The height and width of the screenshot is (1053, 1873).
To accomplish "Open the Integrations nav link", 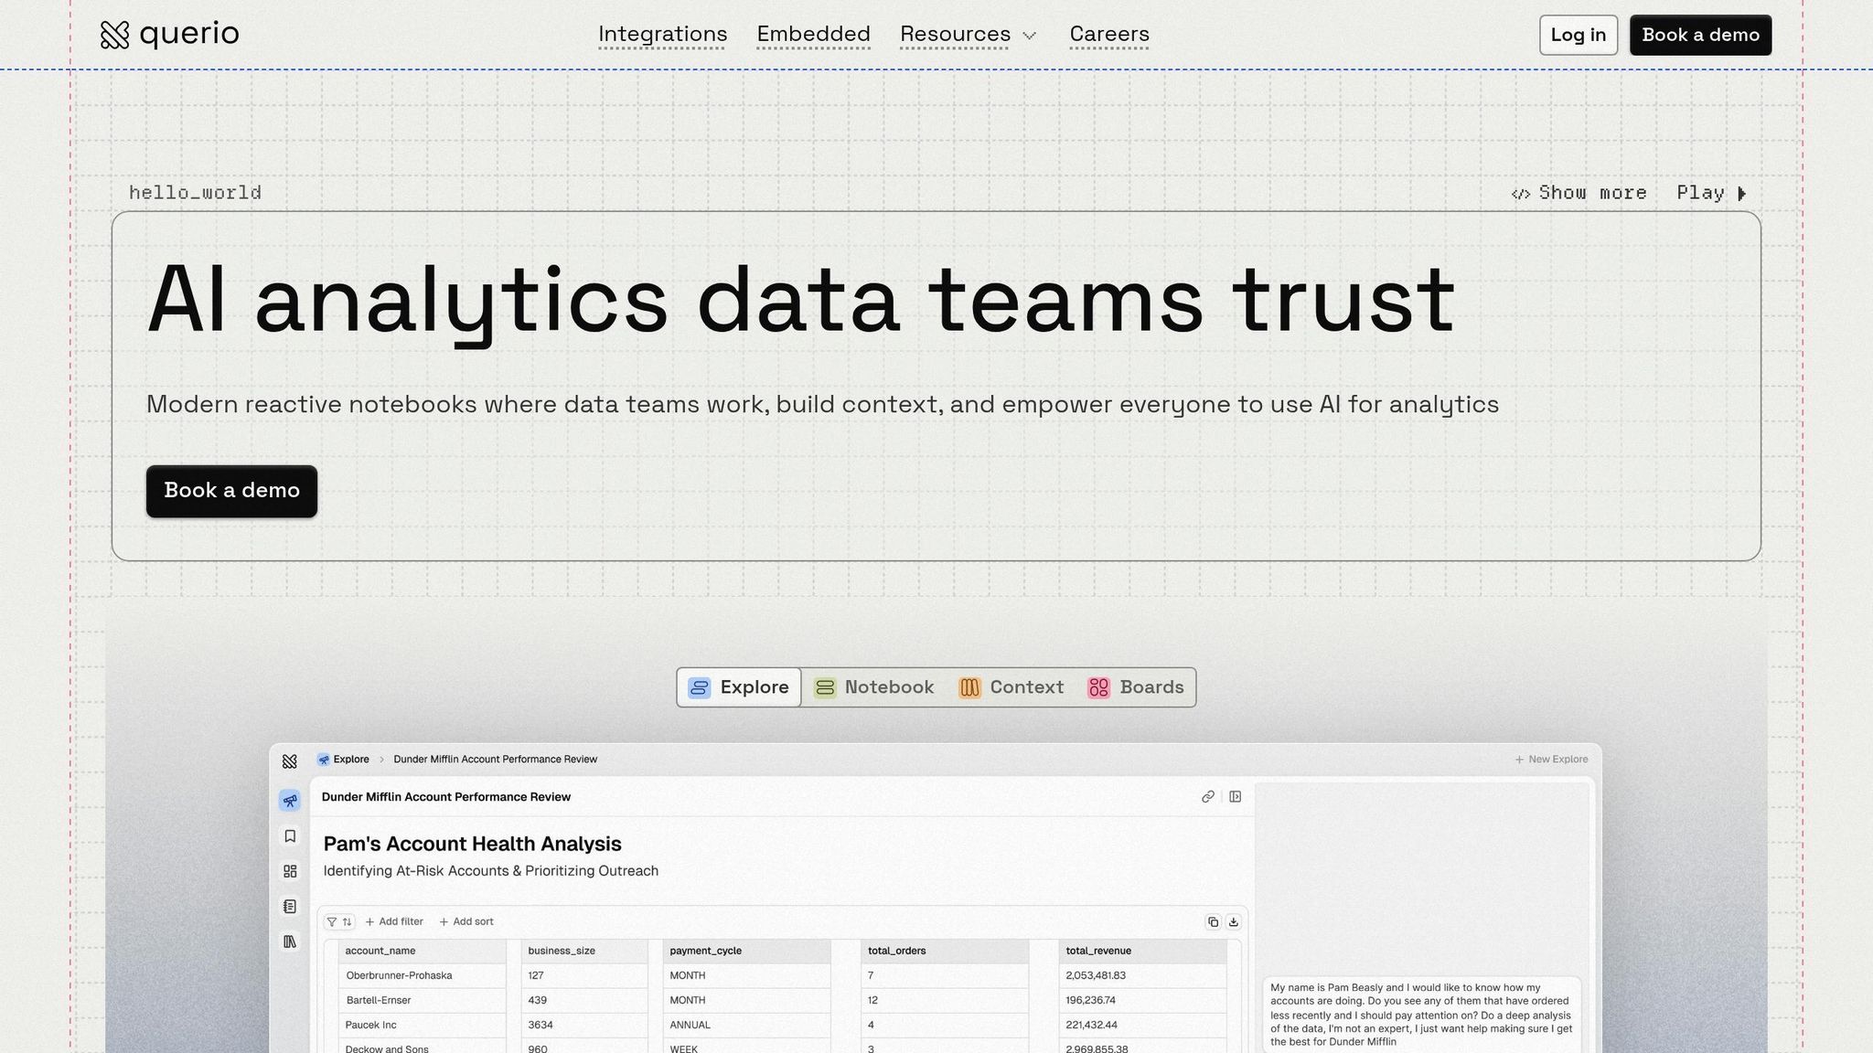I will 662,35.
